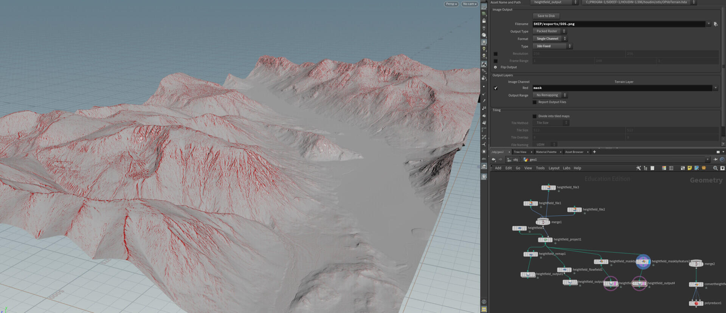This screenshot has width=726, height=313.
Task: Open the Persp viewport menu
Action: (x=451, y=4)
